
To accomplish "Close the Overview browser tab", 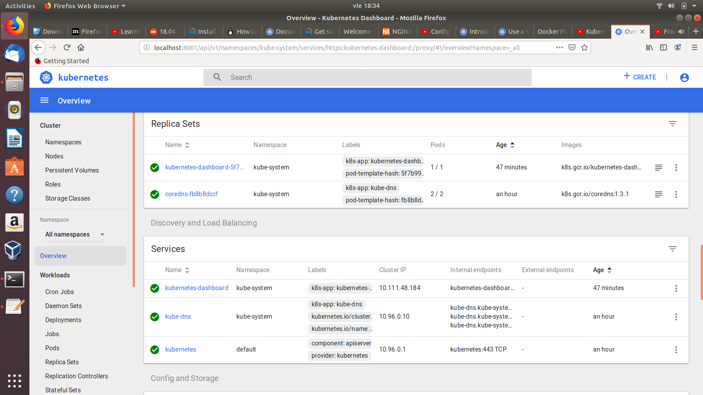I will 642,32.
